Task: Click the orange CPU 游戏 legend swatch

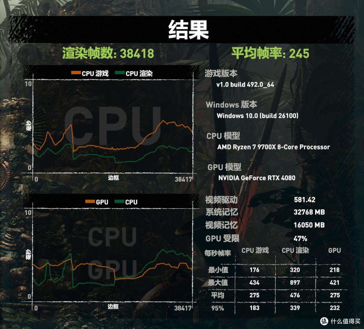Action: coord(76,73)
